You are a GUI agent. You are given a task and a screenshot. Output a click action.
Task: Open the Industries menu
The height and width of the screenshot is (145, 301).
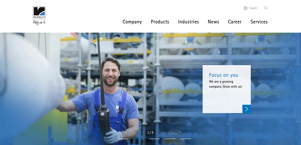tap(188, 22)
